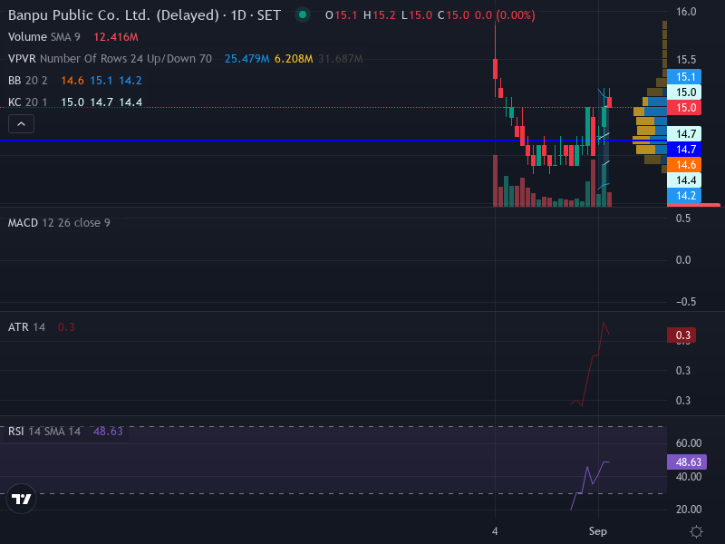Click the green market status dot

pyautogui.click(x=303, y=15)
